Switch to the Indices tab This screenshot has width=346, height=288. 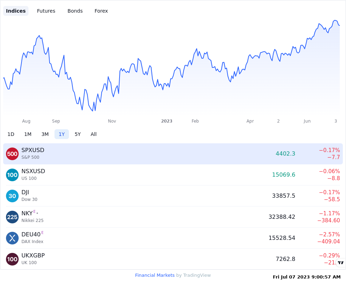[x=16, y=11]
